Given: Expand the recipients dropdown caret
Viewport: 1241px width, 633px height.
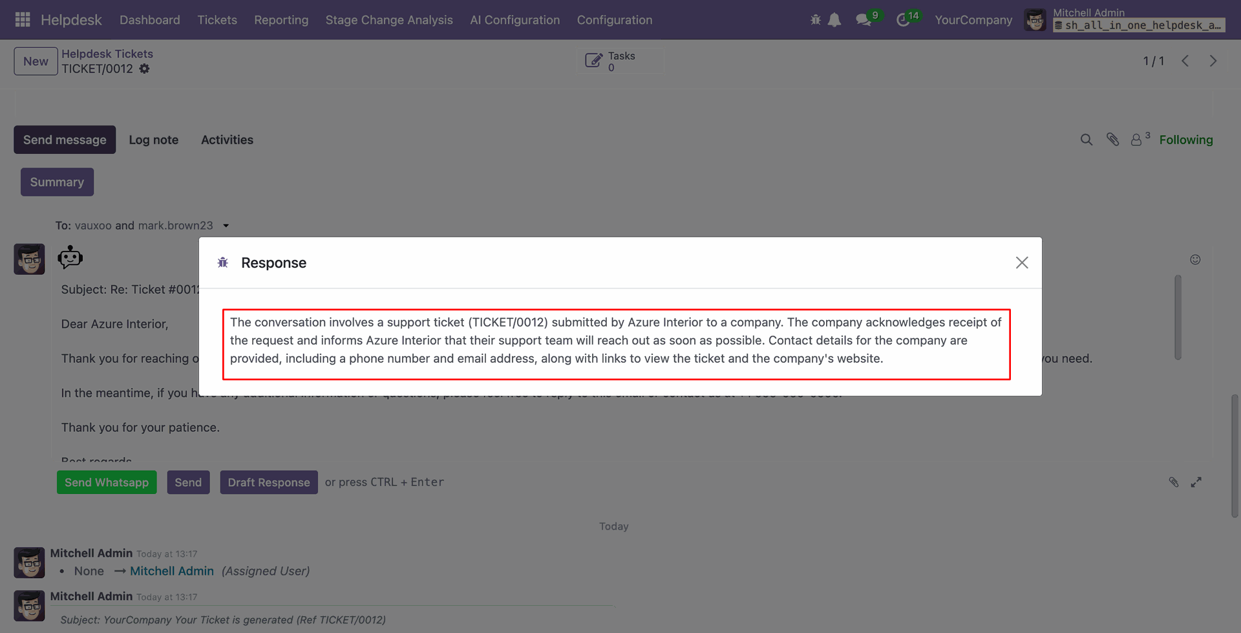Looking at the screenshot, I should coord(226,226).
